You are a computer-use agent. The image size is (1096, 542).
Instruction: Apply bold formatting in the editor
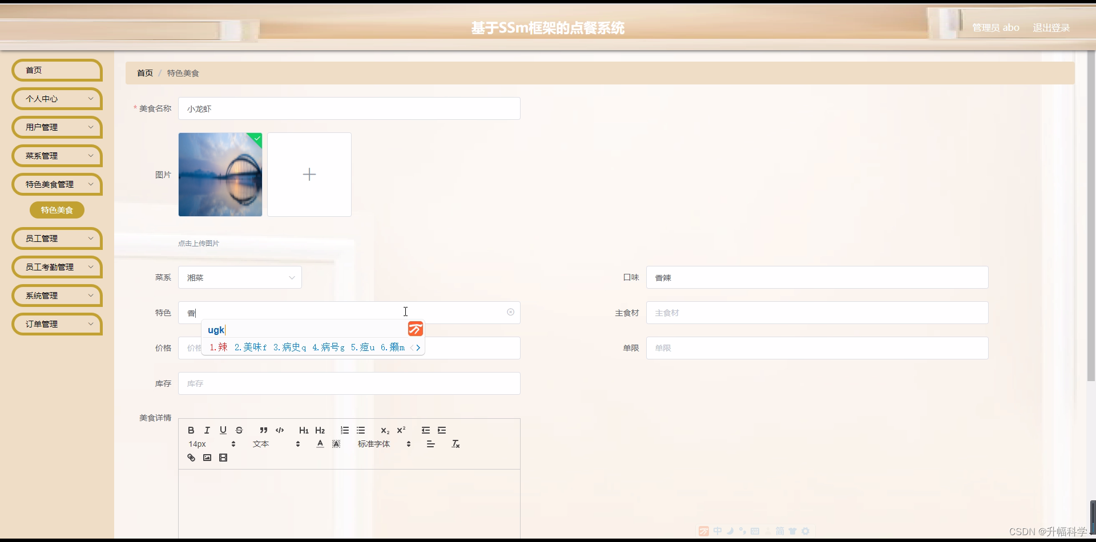click(x=191, y=430)
